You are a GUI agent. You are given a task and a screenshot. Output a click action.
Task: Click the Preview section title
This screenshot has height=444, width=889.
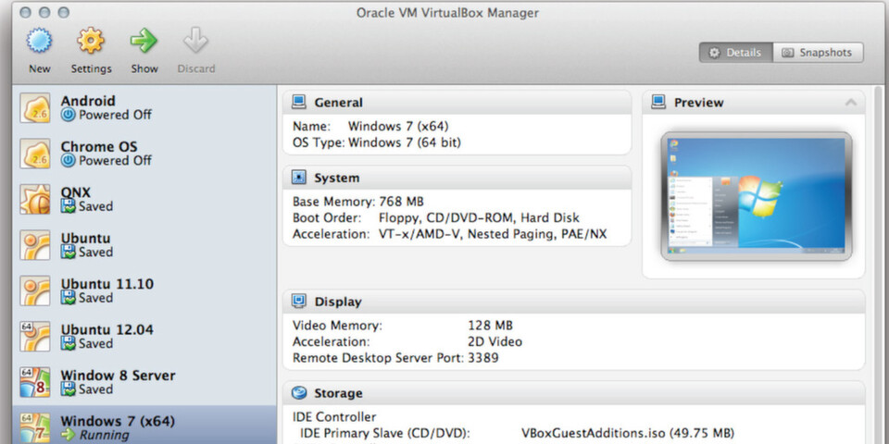pos(698,103)
